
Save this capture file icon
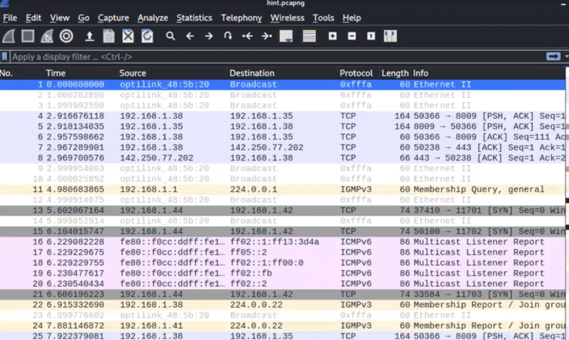109,36
